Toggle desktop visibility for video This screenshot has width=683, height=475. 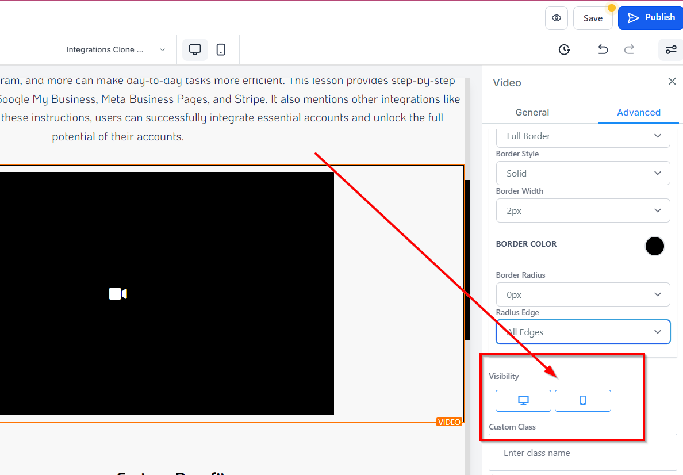pyautogui.click(x=523, y=401)
